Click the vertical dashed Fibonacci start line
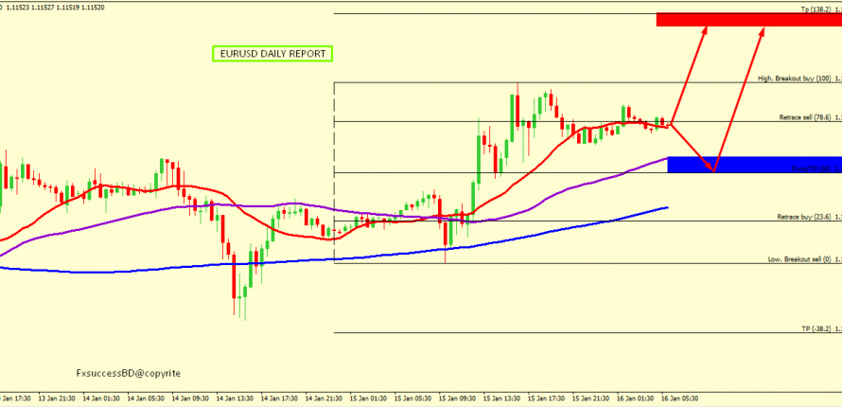Image resolution: width=842 pixels, height=407 pixels. 334,189
